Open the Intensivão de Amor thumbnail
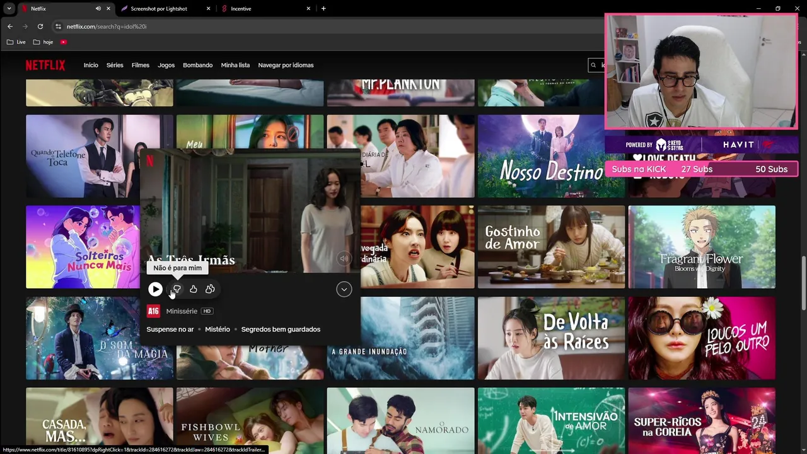This screenshot has height=454, width=807. [x=551, y=421]
